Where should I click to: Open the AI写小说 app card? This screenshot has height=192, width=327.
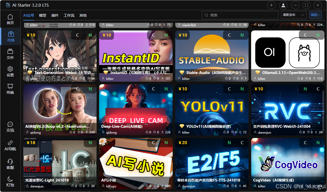coord(136,164)
